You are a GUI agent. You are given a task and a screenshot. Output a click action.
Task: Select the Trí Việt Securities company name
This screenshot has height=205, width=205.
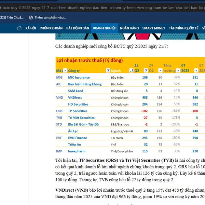click(81, 118)
